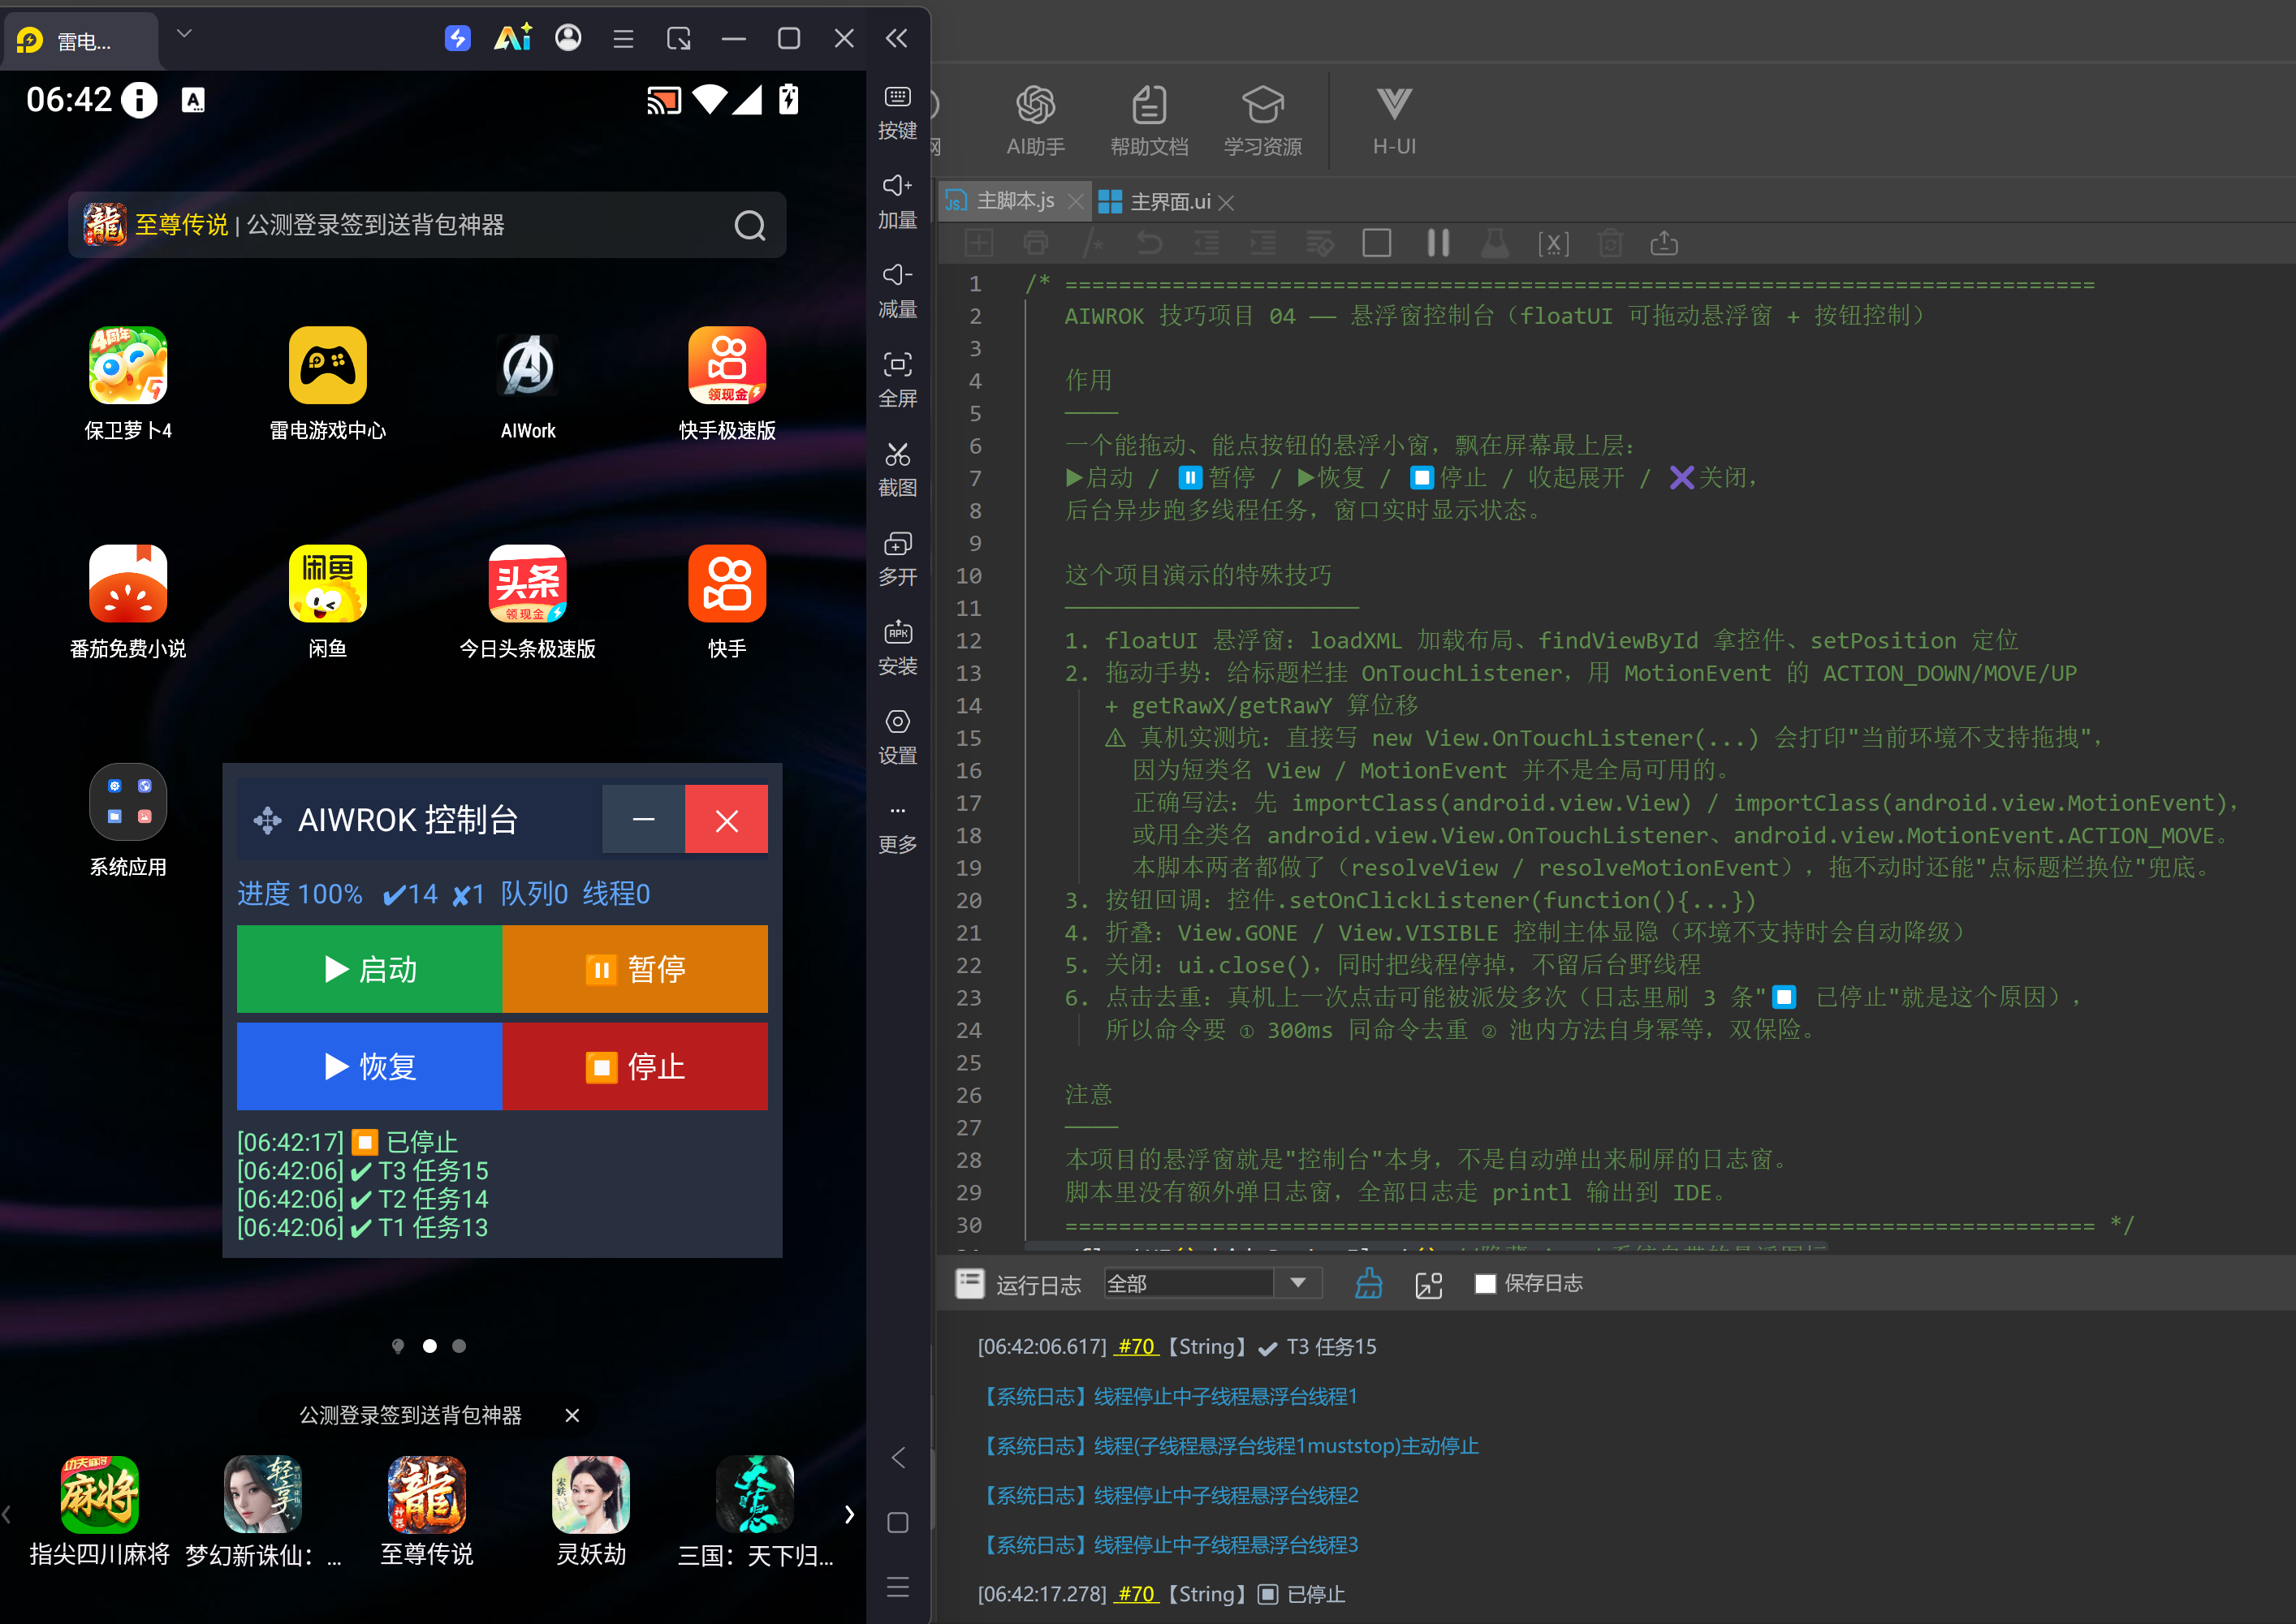Open the 更多 more options
Screen dimensions: 2296x1624
(897, 826)
